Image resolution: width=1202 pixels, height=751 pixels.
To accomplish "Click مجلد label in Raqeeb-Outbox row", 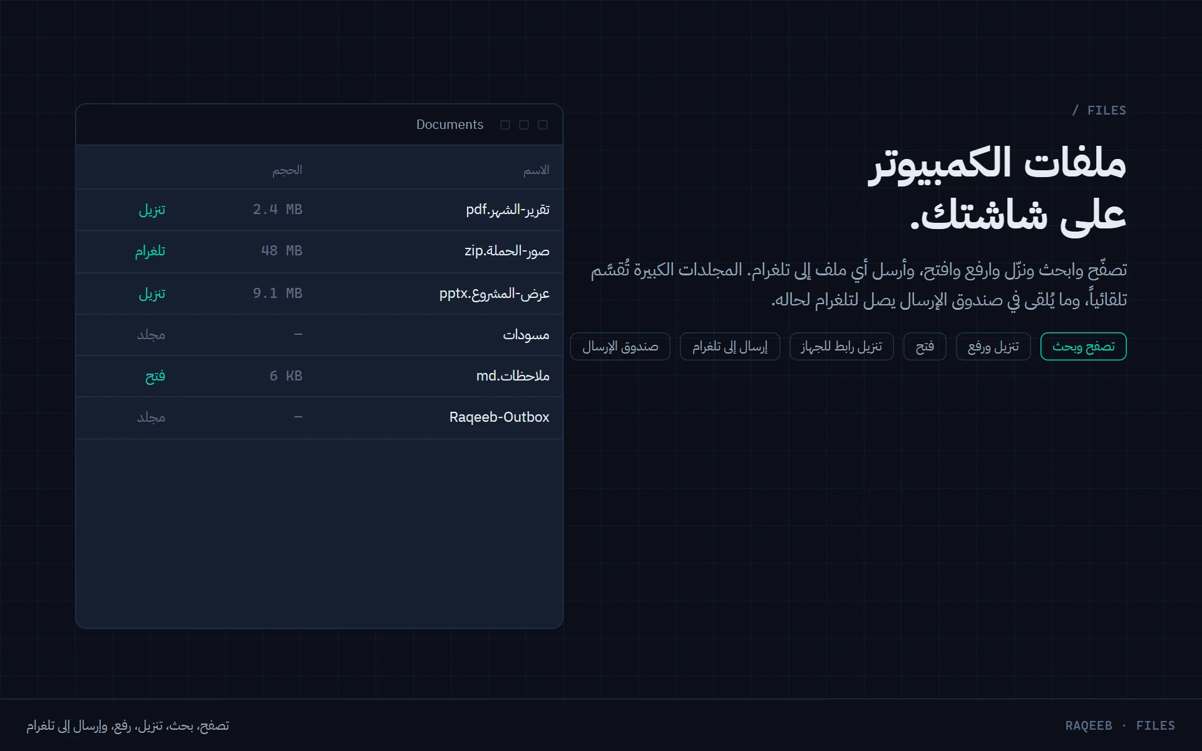I will click(x=151, y=417).
